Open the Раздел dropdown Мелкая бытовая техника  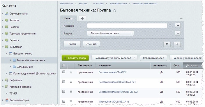pyautogui.click(x=110, y=33)
